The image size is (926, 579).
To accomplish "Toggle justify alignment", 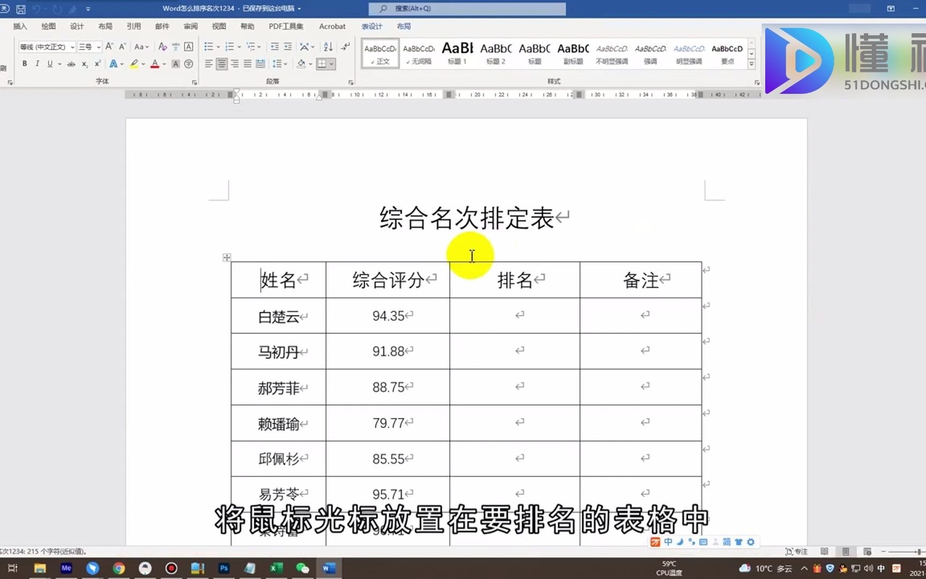I will 247,64.
